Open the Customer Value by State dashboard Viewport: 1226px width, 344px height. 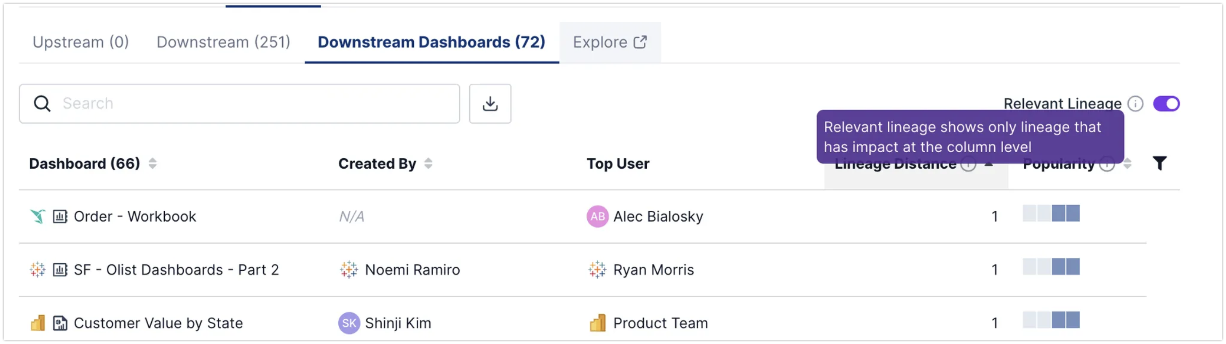(x=158, y=323)
